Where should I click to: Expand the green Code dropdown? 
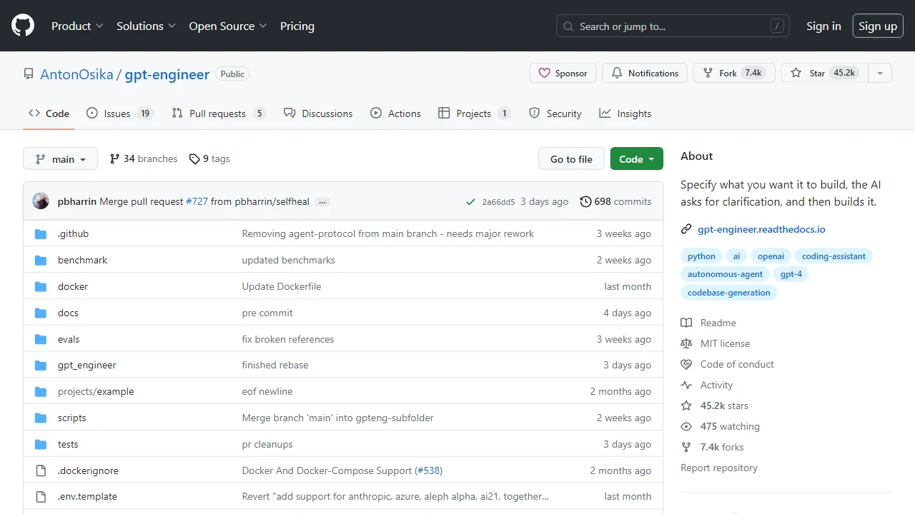point(637,158)
